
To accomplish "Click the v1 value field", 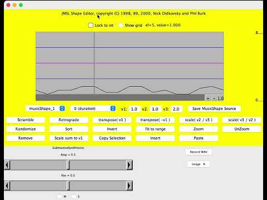I will pyautogui.click(x=134, y=109).
